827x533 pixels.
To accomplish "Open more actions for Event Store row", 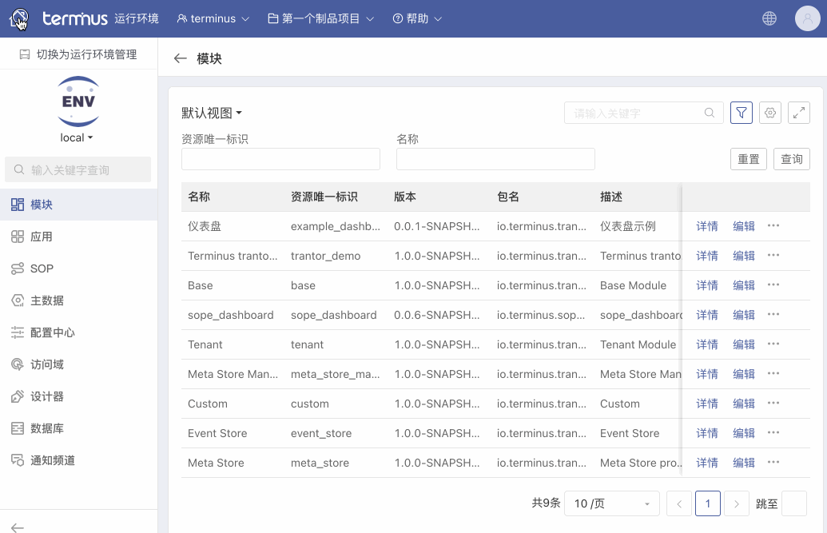I will pyautogui.click(x=773, y=433).
